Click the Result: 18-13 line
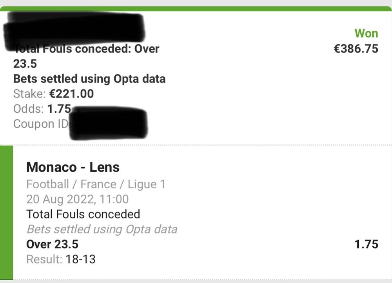 click(x=61, y=259)
